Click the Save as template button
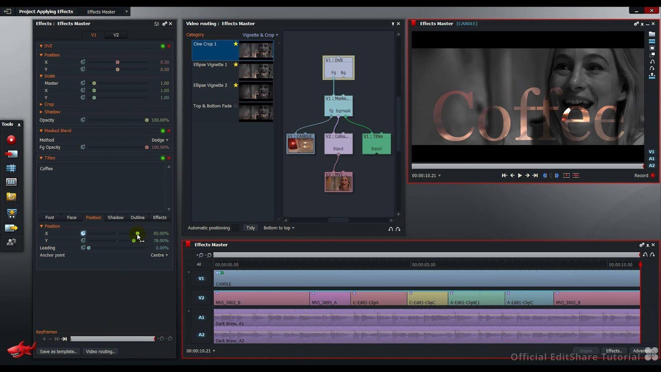Screen dimensions: 661x372 58,352
